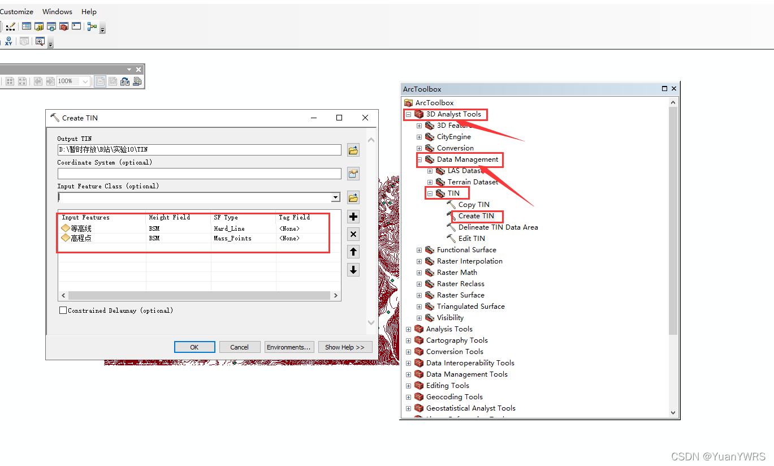The height and width of the screenshot is (466, 774).
Task: Browse for an Input Feature Class
Action: 353,197
